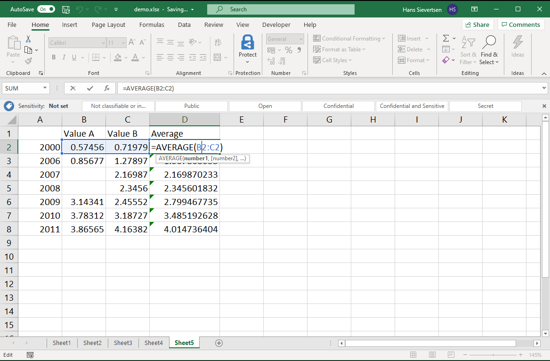This screenshot has height=361, width=550.
Task: Apply Conditional Formatting from the Styles group
Action: click(349, 38)
